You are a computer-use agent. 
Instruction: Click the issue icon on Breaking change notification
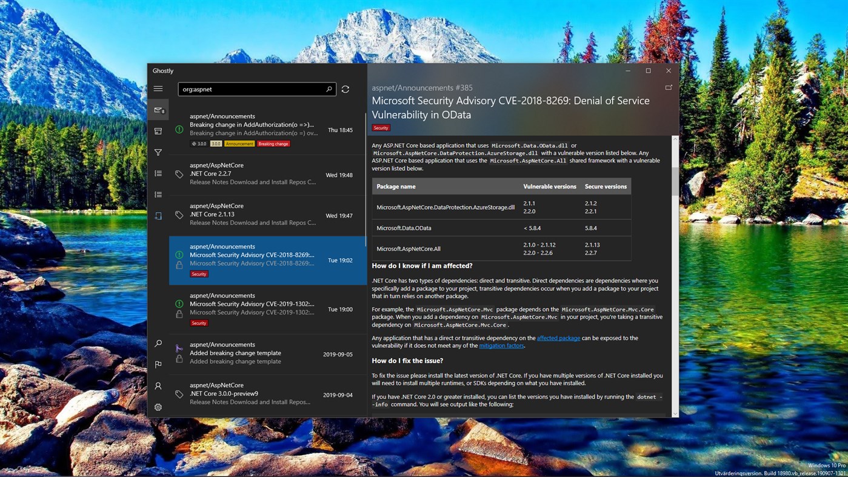click(x=179, y=130)
